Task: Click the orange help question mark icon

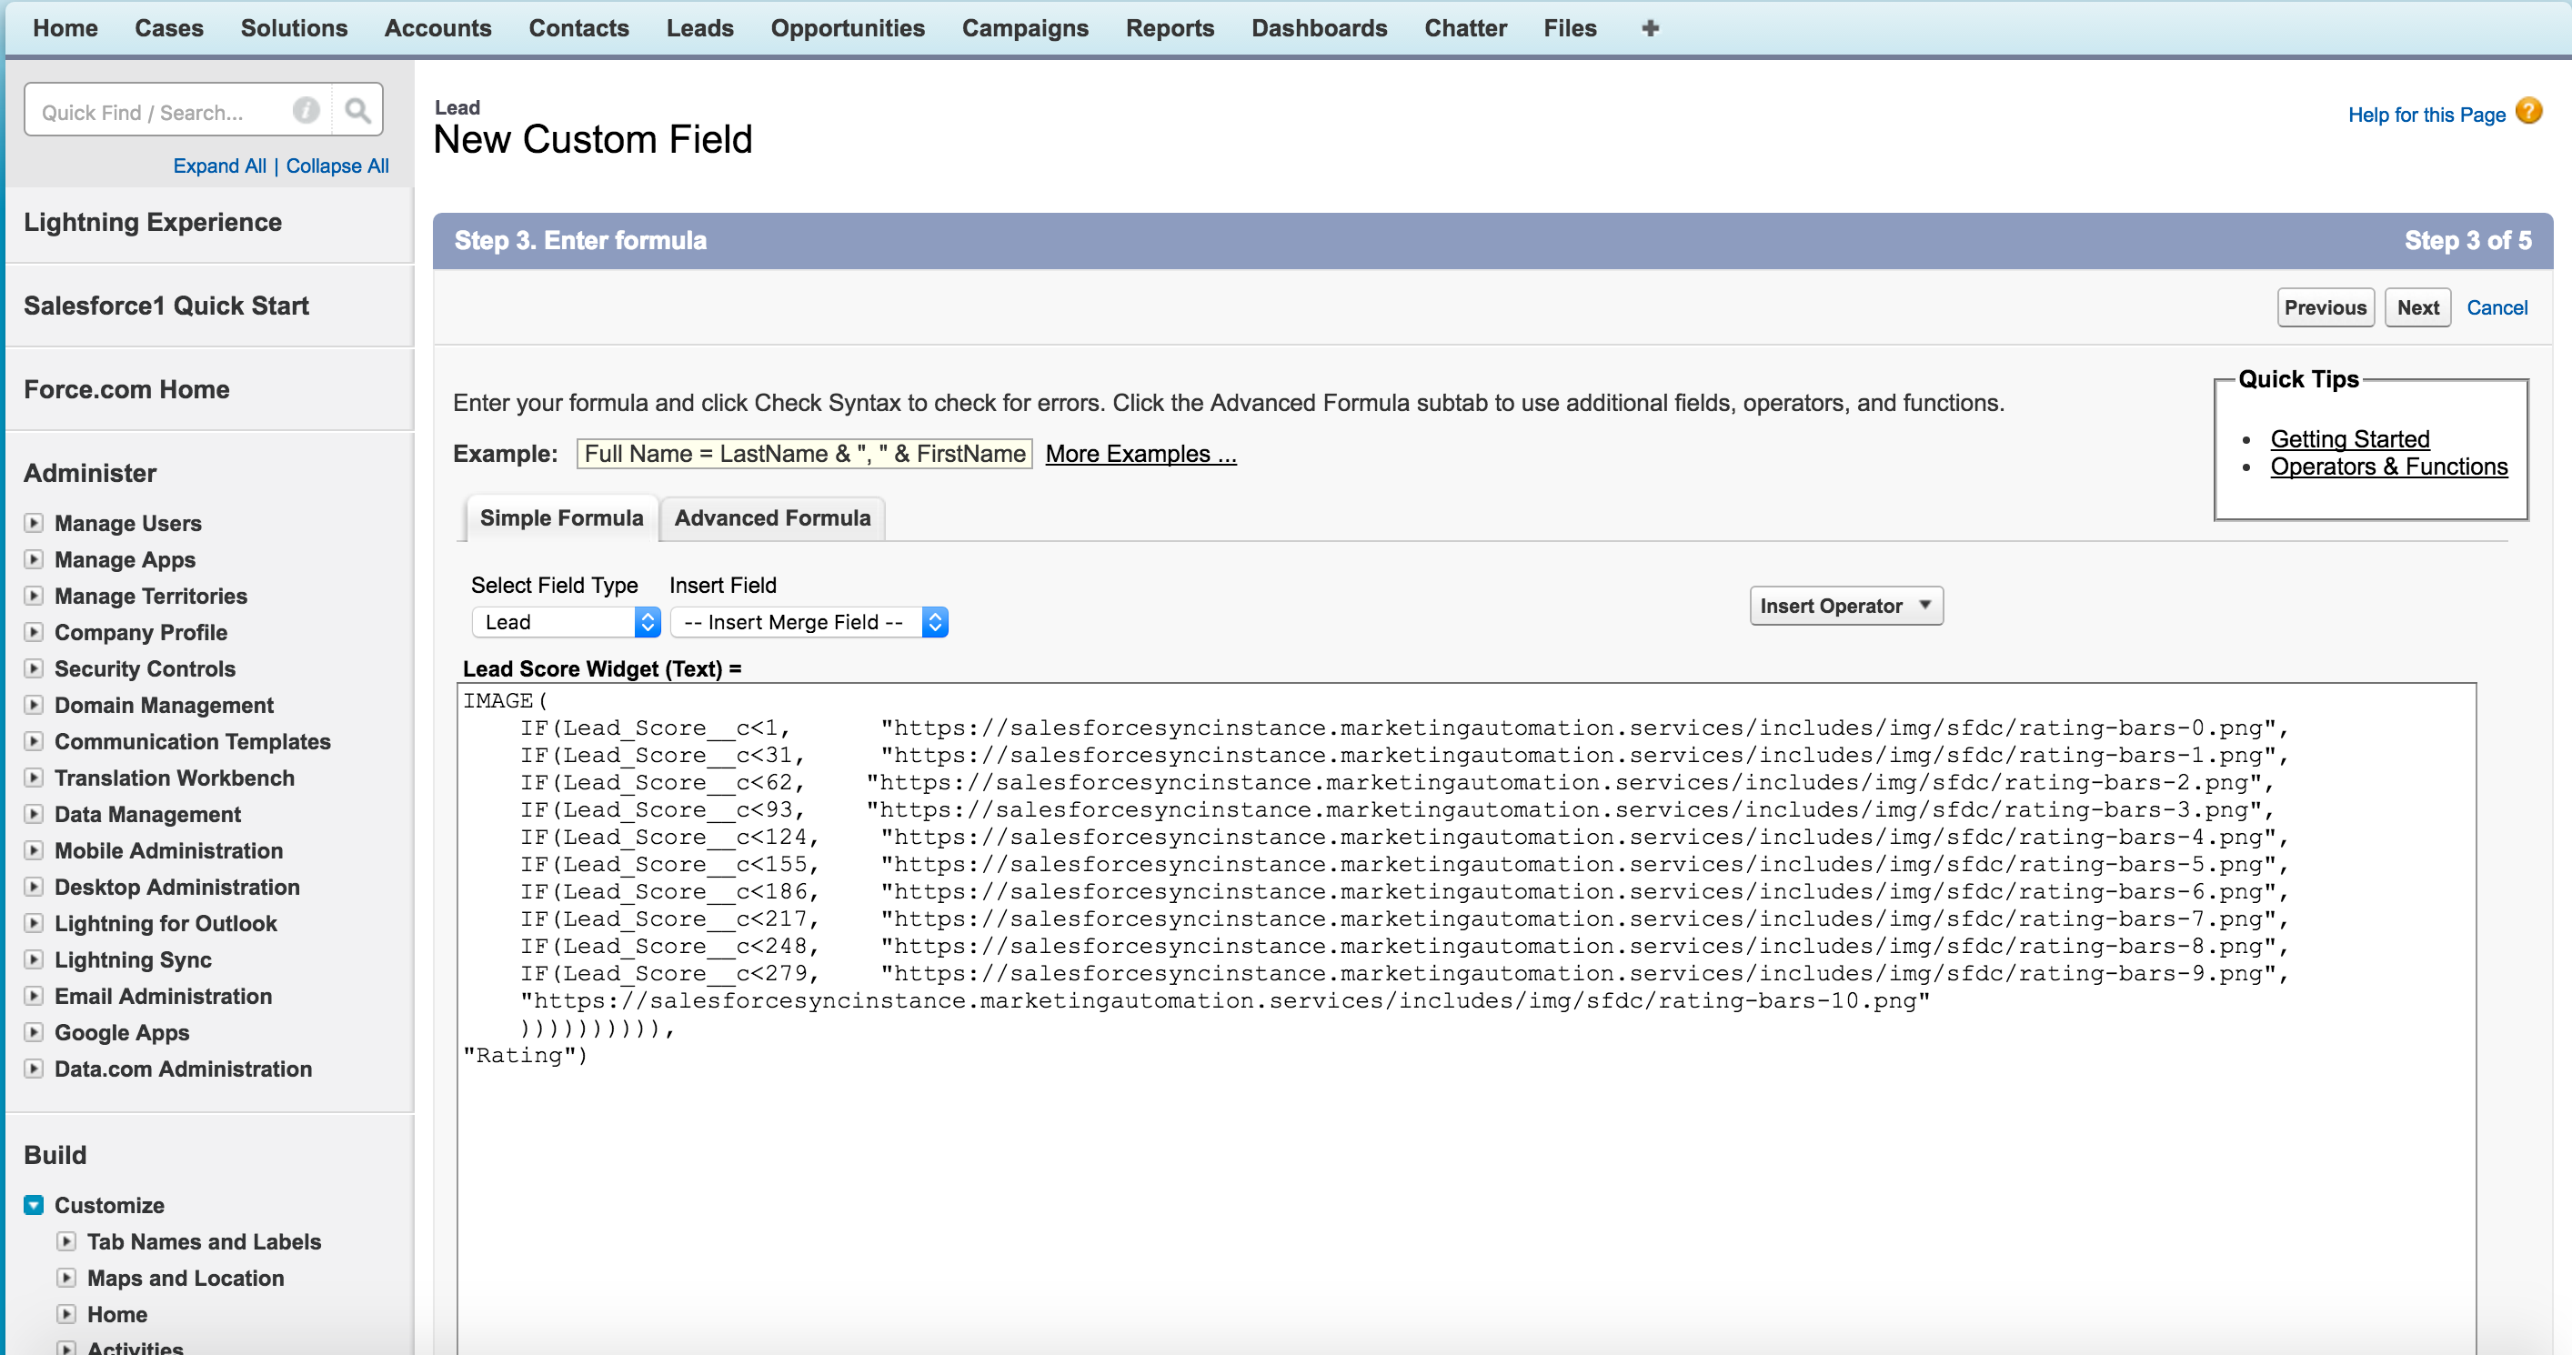Action: [x=2528, y=112]
